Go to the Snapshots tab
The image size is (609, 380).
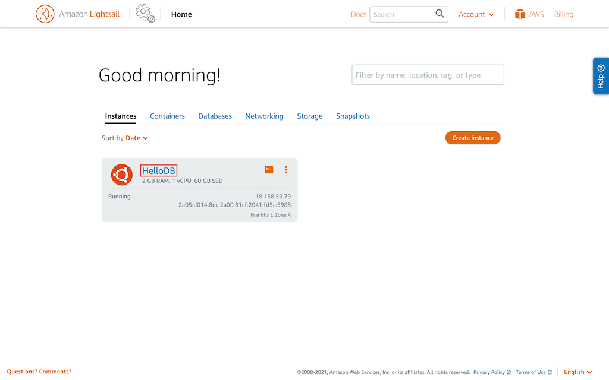353,116
